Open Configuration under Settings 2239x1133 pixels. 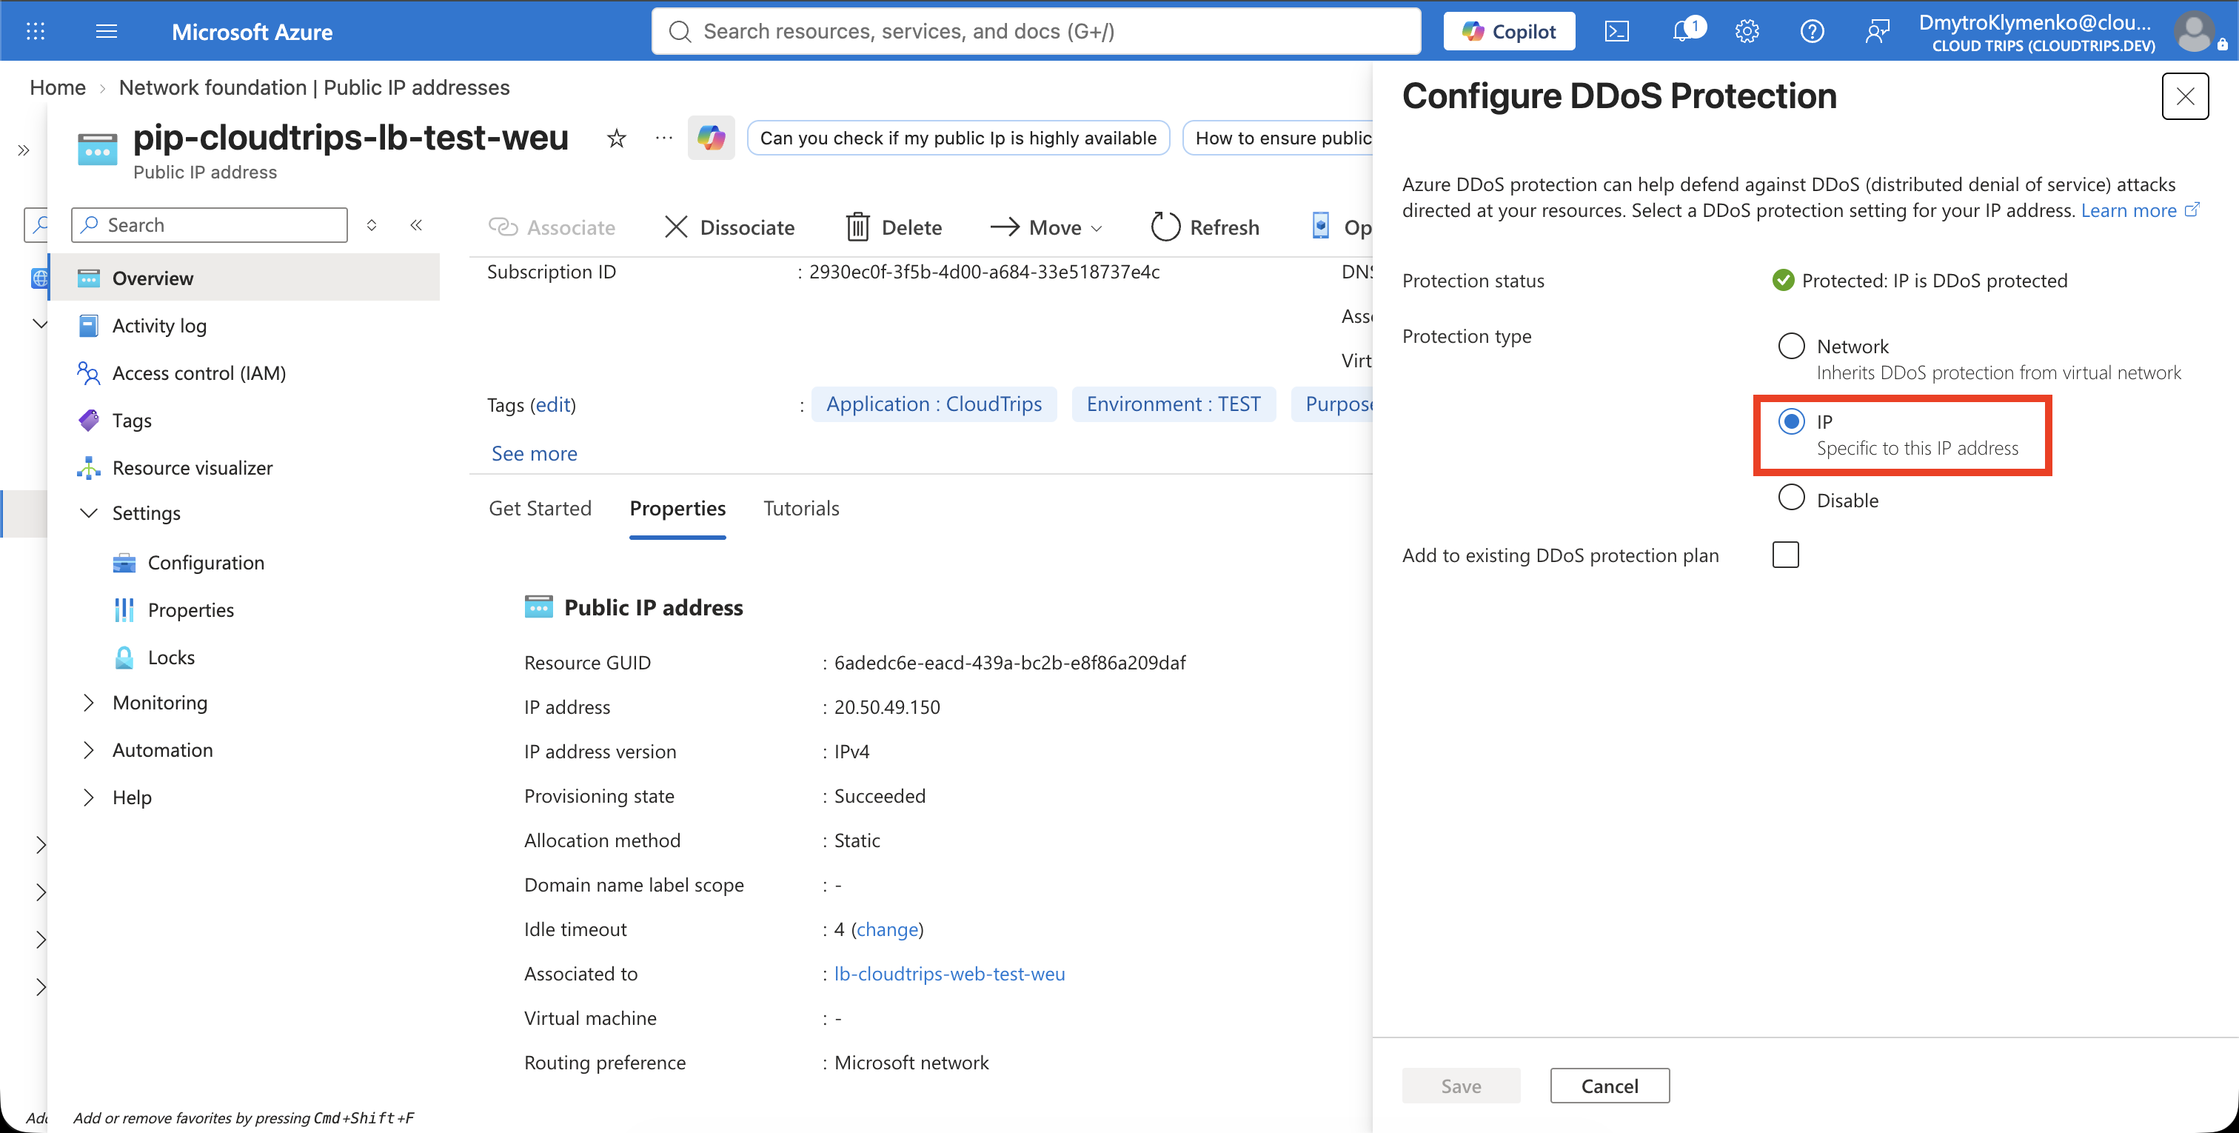pyautogui.click(x=205, y=562)
